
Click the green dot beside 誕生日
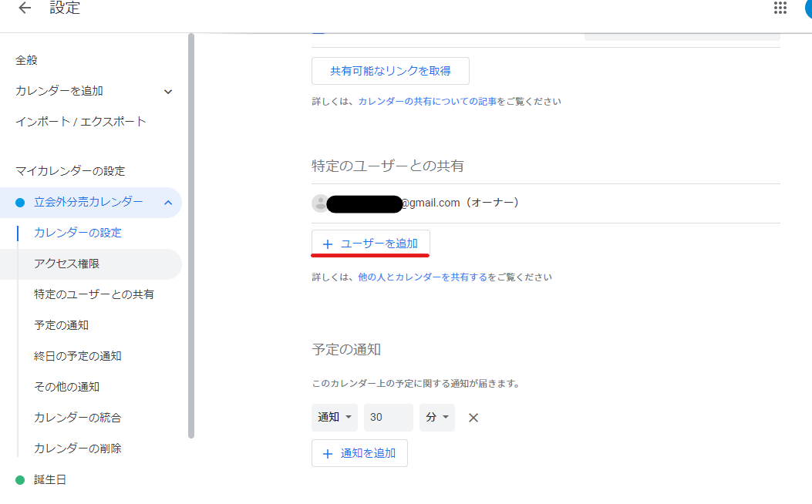click(x=20, y=480)
